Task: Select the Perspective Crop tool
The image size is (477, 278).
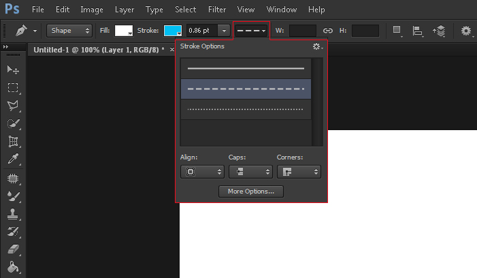Action: (x=13, y=141)
